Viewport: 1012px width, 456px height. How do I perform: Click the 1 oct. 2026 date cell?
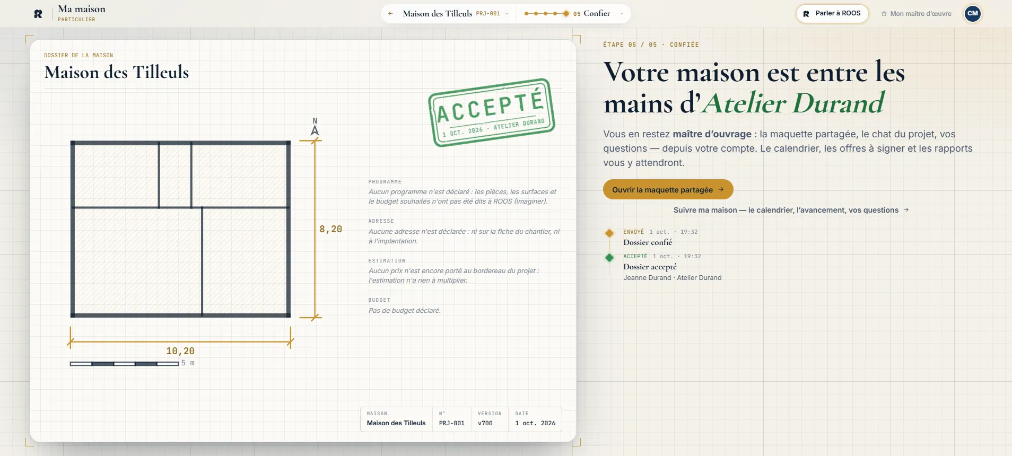[535, 419]
